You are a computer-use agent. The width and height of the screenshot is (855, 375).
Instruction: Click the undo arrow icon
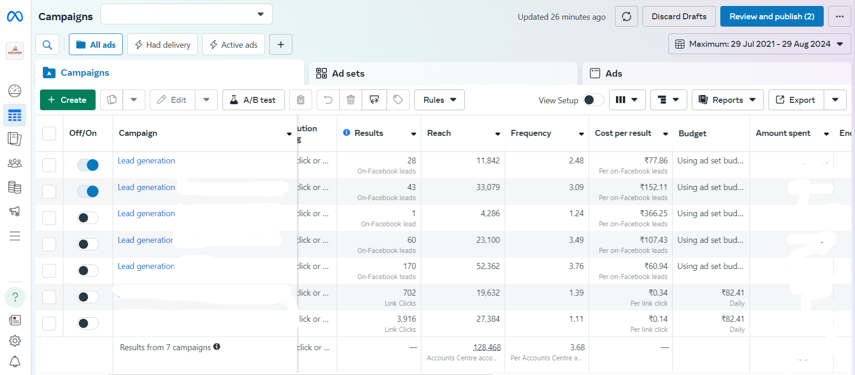pyautogui.click(x=328, y=100)
